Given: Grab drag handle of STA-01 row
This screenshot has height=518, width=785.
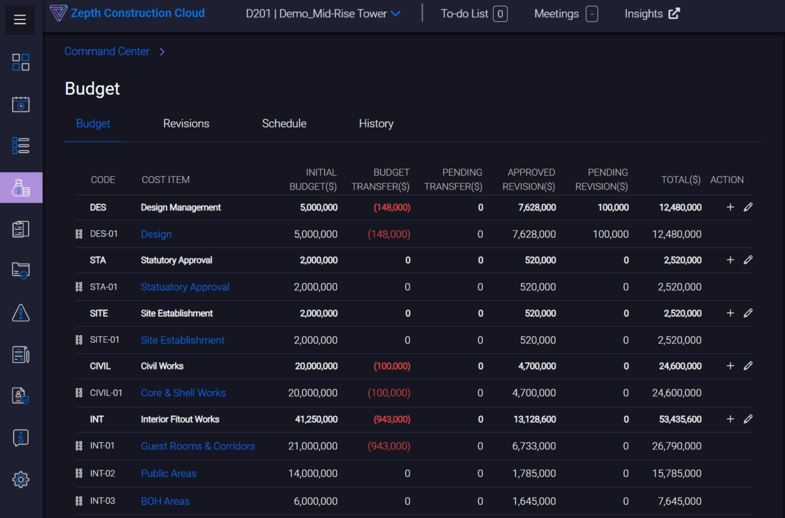Looking at the screenshot, I should 79,287.
